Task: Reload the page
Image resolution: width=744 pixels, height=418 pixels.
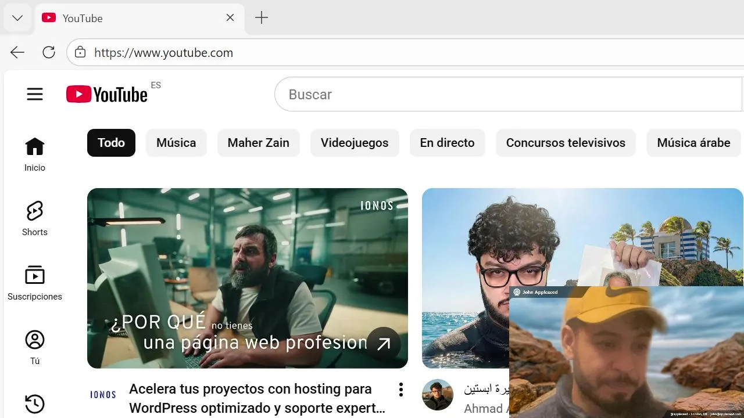Action: tap(49, 53)
